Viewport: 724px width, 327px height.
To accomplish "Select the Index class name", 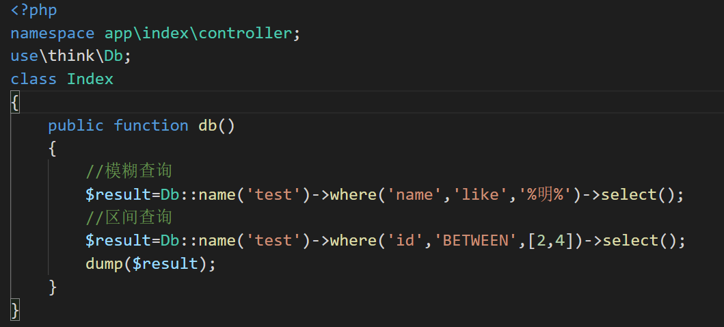I will [90, 79].
